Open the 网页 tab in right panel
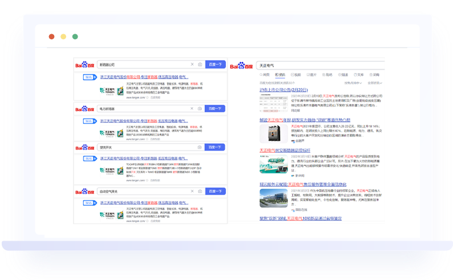The width and height of the screenshot is (453, 280). [x=265, y=75]
